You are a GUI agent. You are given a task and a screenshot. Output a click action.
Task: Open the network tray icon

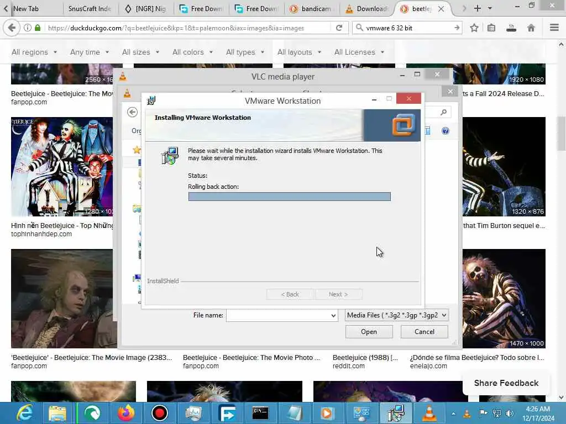[x=497, y=414]
